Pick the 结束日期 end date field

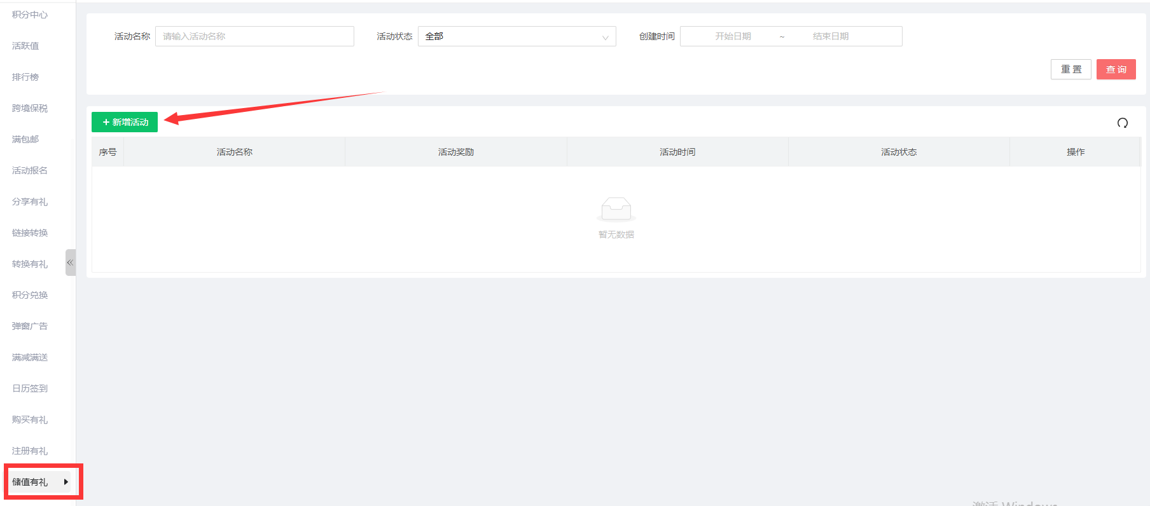tap(830, 36)
